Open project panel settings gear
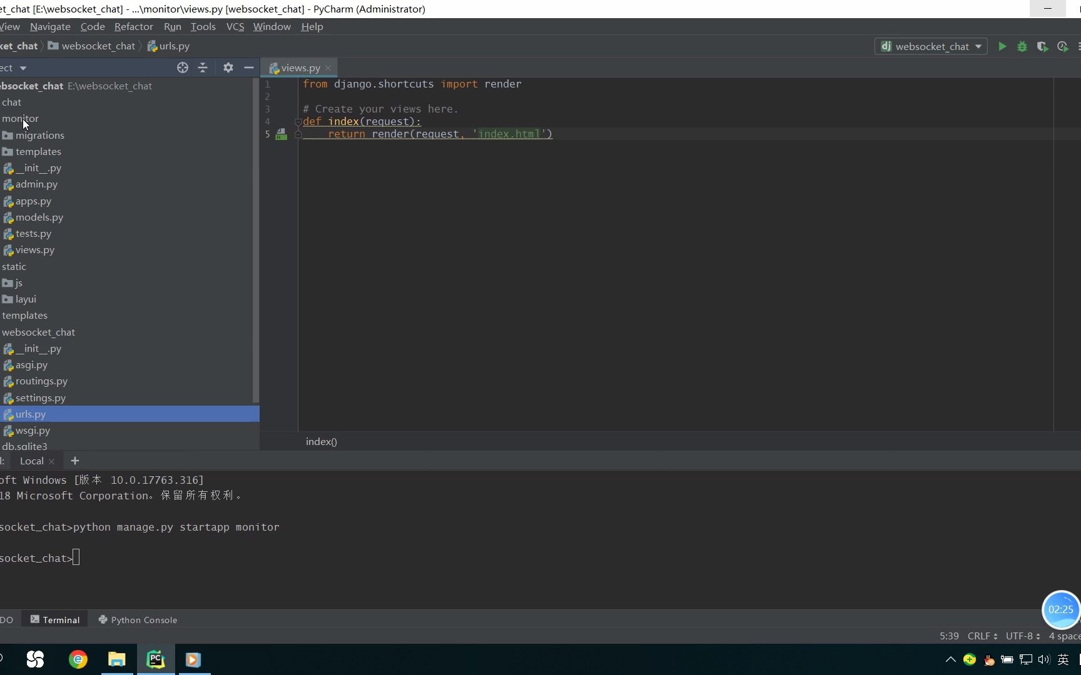This screenshot has width=1081, height=675. click(x=228, y=67)
